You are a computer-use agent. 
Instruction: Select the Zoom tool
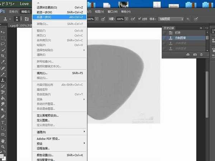pyautogui.click(x=3, y=147)
